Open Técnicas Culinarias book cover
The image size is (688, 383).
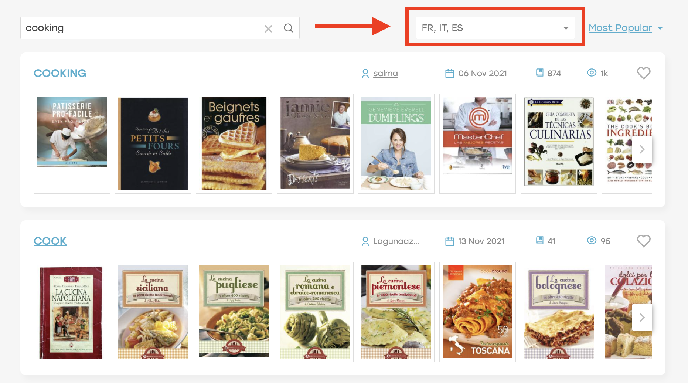[559, 142]
